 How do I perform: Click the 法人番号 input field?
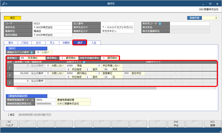[117, 24]
